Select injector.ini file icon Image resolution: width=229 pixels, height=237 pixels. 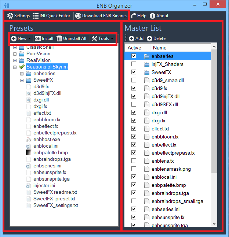pos(28,186)
